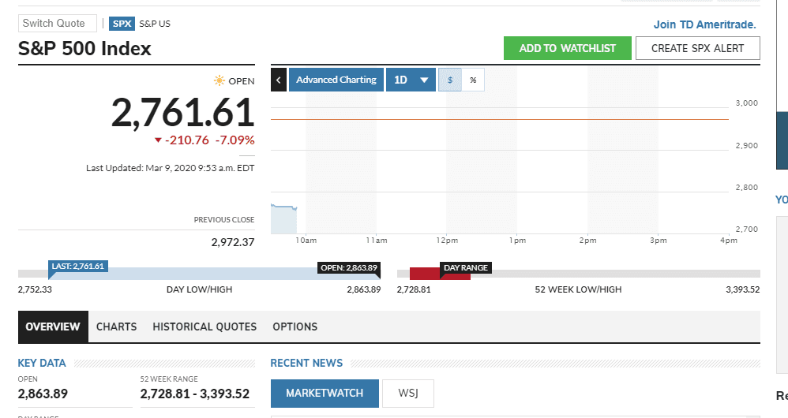The width and height of the screenshot is (788, 418).
Task: Select the Options tab
Action: click(x=295, y=327)
